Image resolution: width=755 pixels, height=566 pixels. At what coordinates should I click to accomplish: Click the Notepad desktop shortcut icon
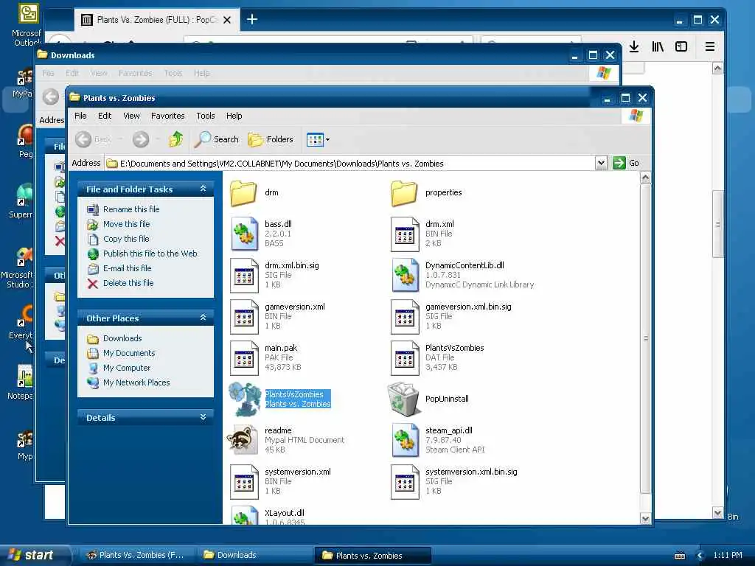pos(25,376)
